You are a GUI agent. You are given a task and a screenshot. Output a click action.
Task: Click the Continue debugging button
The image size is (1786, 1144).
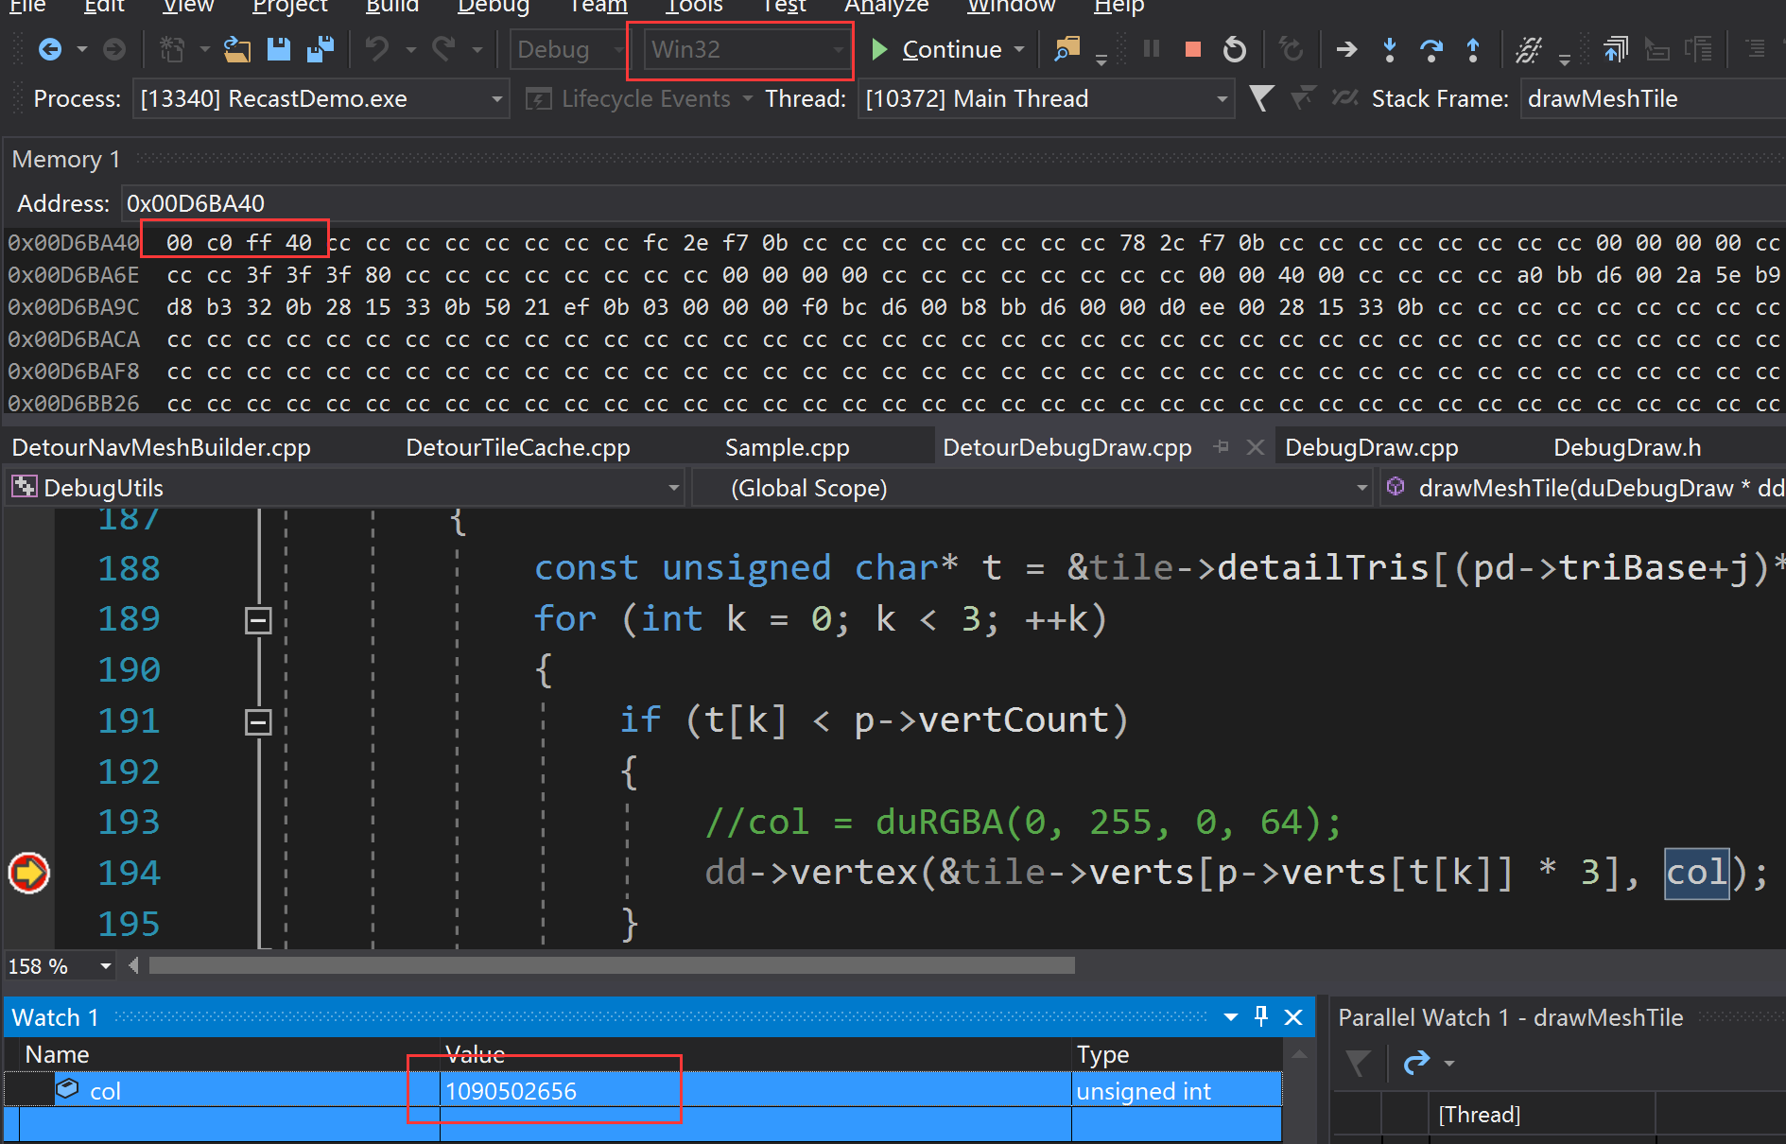tap(937, 49)
